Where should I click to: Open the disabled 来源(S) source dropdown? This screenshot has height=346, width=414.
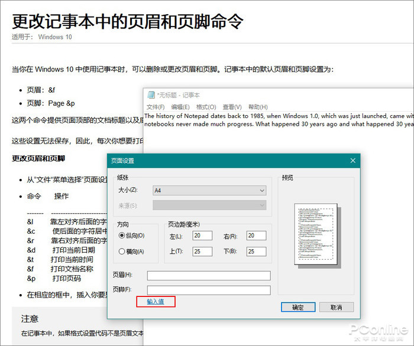coord(209,205)
